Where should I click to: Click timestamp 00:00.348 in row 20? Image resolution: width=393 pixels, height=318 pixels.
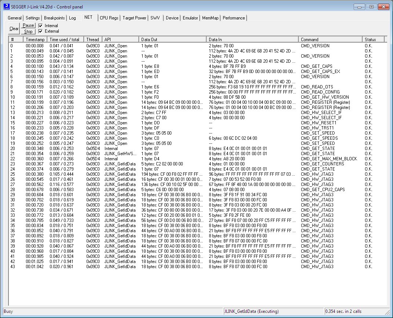click(34, 149)
